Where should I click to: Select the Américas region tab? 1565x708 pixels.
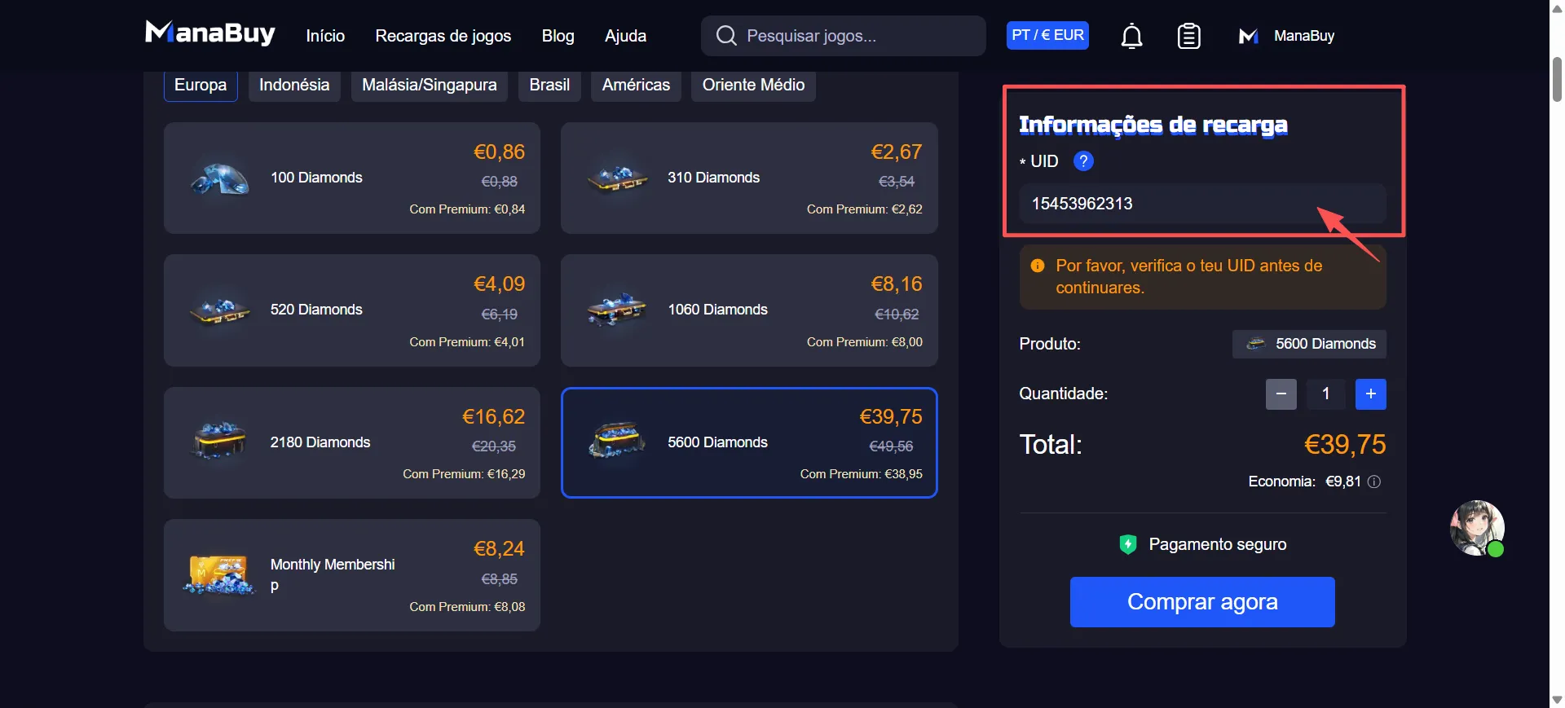[636, 86]
